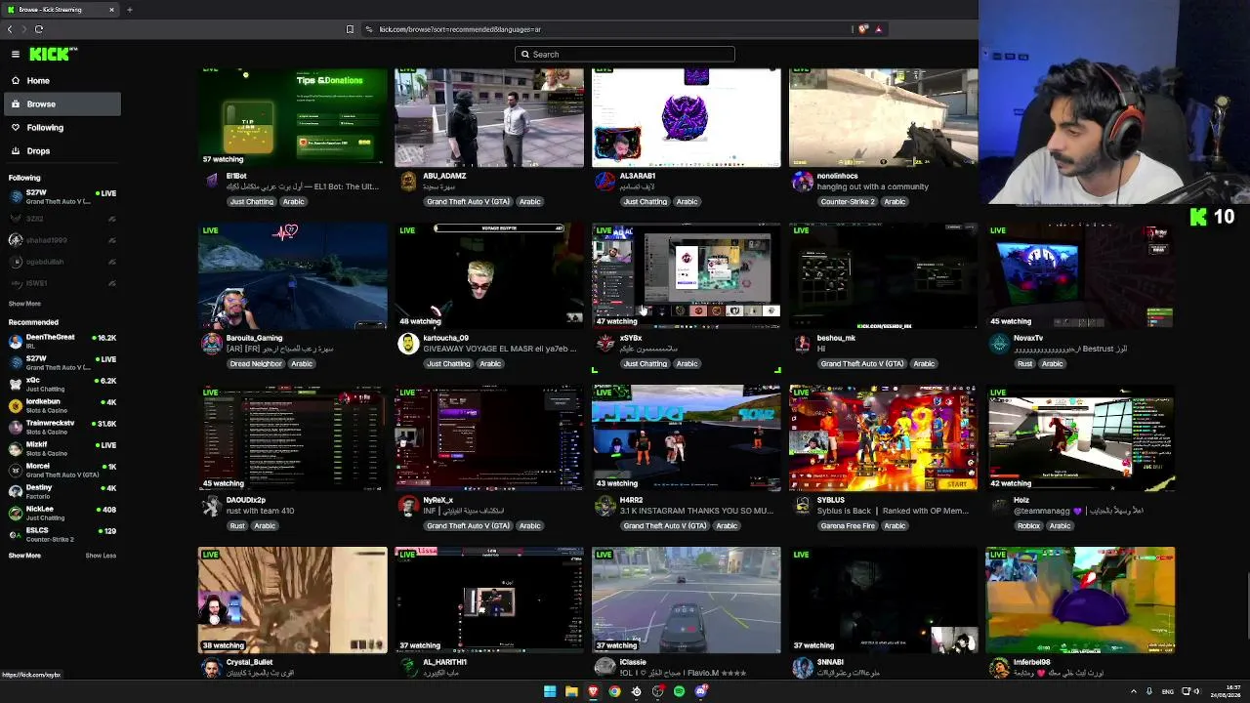Screen dimensions: 1250x703
Task: Click Garena Free Fire tag
Action: pos(848,526)
